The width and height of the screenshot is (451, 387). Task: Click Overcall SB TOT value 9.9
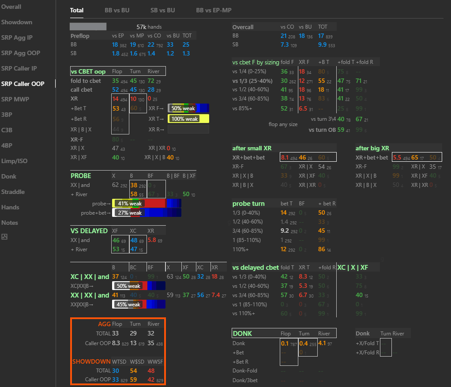point(322,45)
